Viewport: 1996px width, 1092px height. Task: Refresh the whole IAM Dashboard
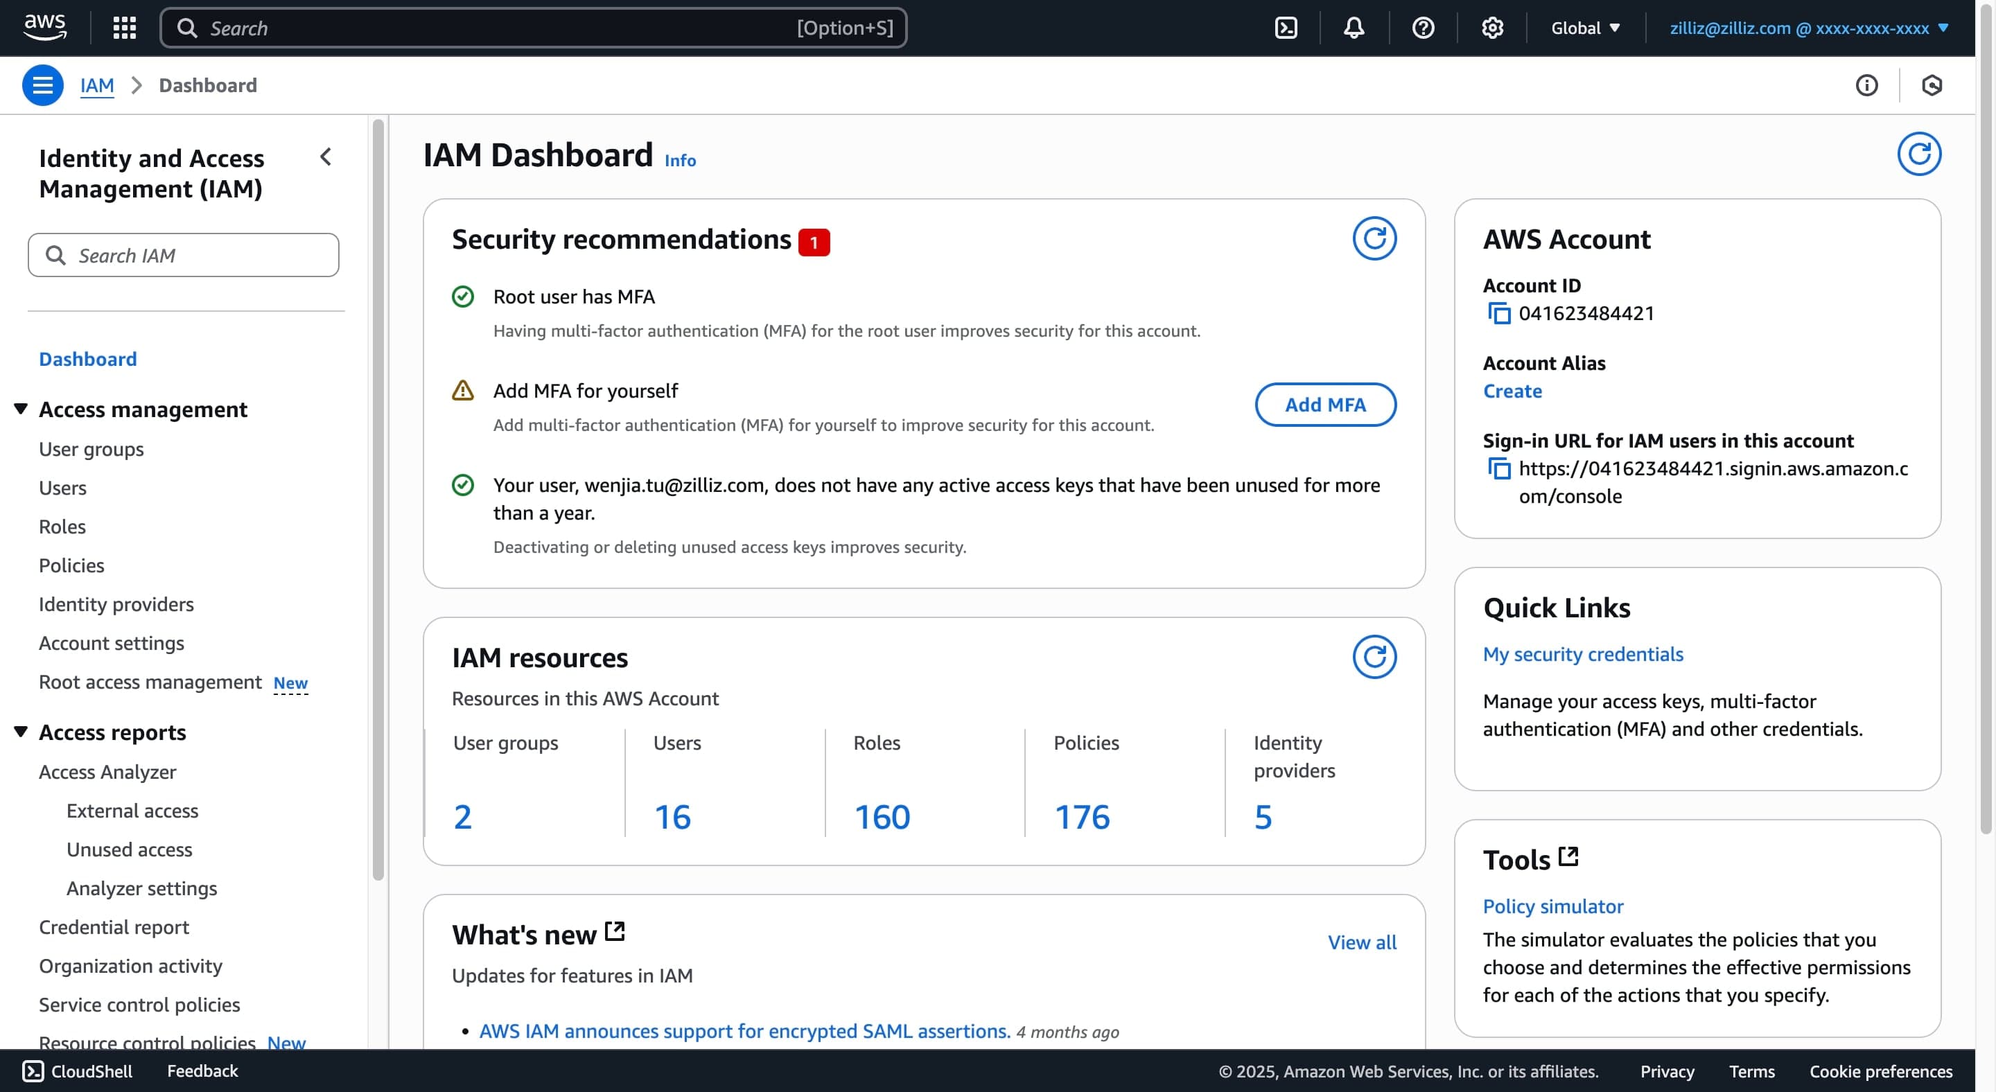coord(1918,154)
